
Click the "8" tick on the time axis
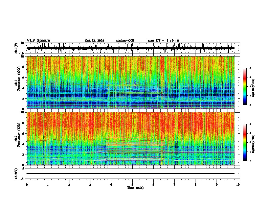196,185
